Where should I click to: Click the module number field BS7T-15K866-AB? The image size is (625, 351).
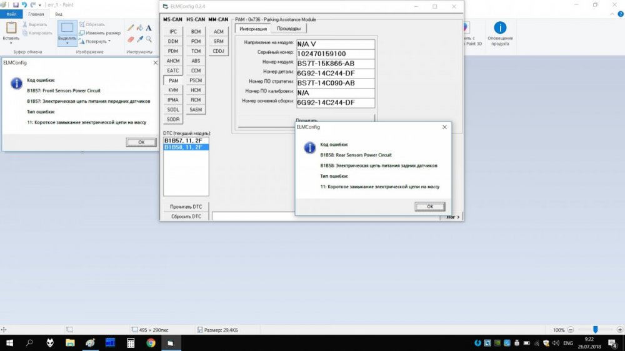[x=336, y=64]
